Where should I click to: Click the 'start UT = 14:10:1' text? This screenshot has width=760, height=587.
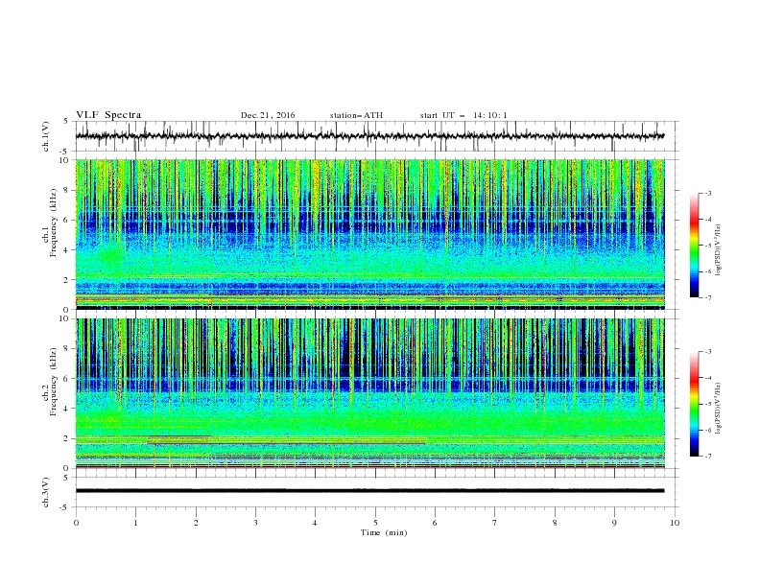click(x=463, y=115)
